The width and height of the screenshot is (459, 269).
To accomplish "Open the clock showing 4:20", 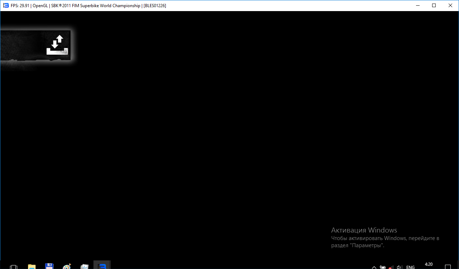I will 429,265.
